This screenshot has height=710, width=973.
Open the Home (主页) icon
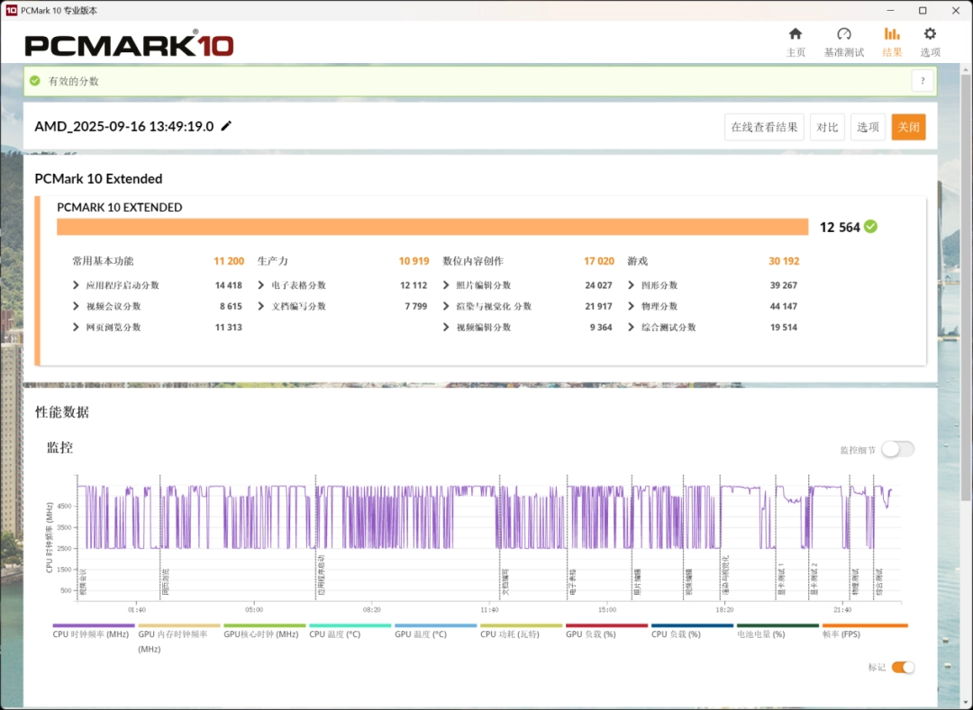pos(795,34)
